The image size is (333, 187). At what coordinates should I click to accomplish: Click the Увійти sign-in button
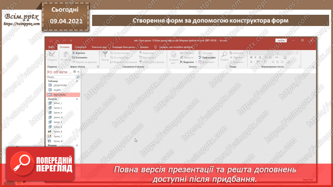pyautogui.click(x=281, y=40)
